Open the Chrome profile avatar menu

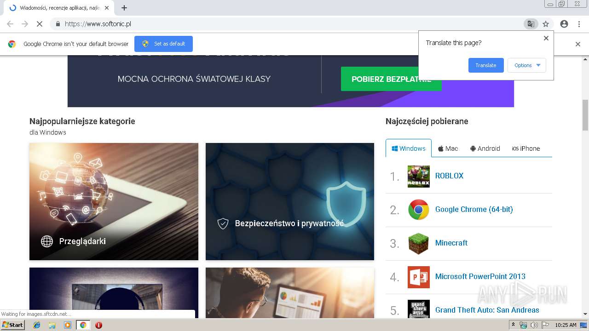[564, 24]
